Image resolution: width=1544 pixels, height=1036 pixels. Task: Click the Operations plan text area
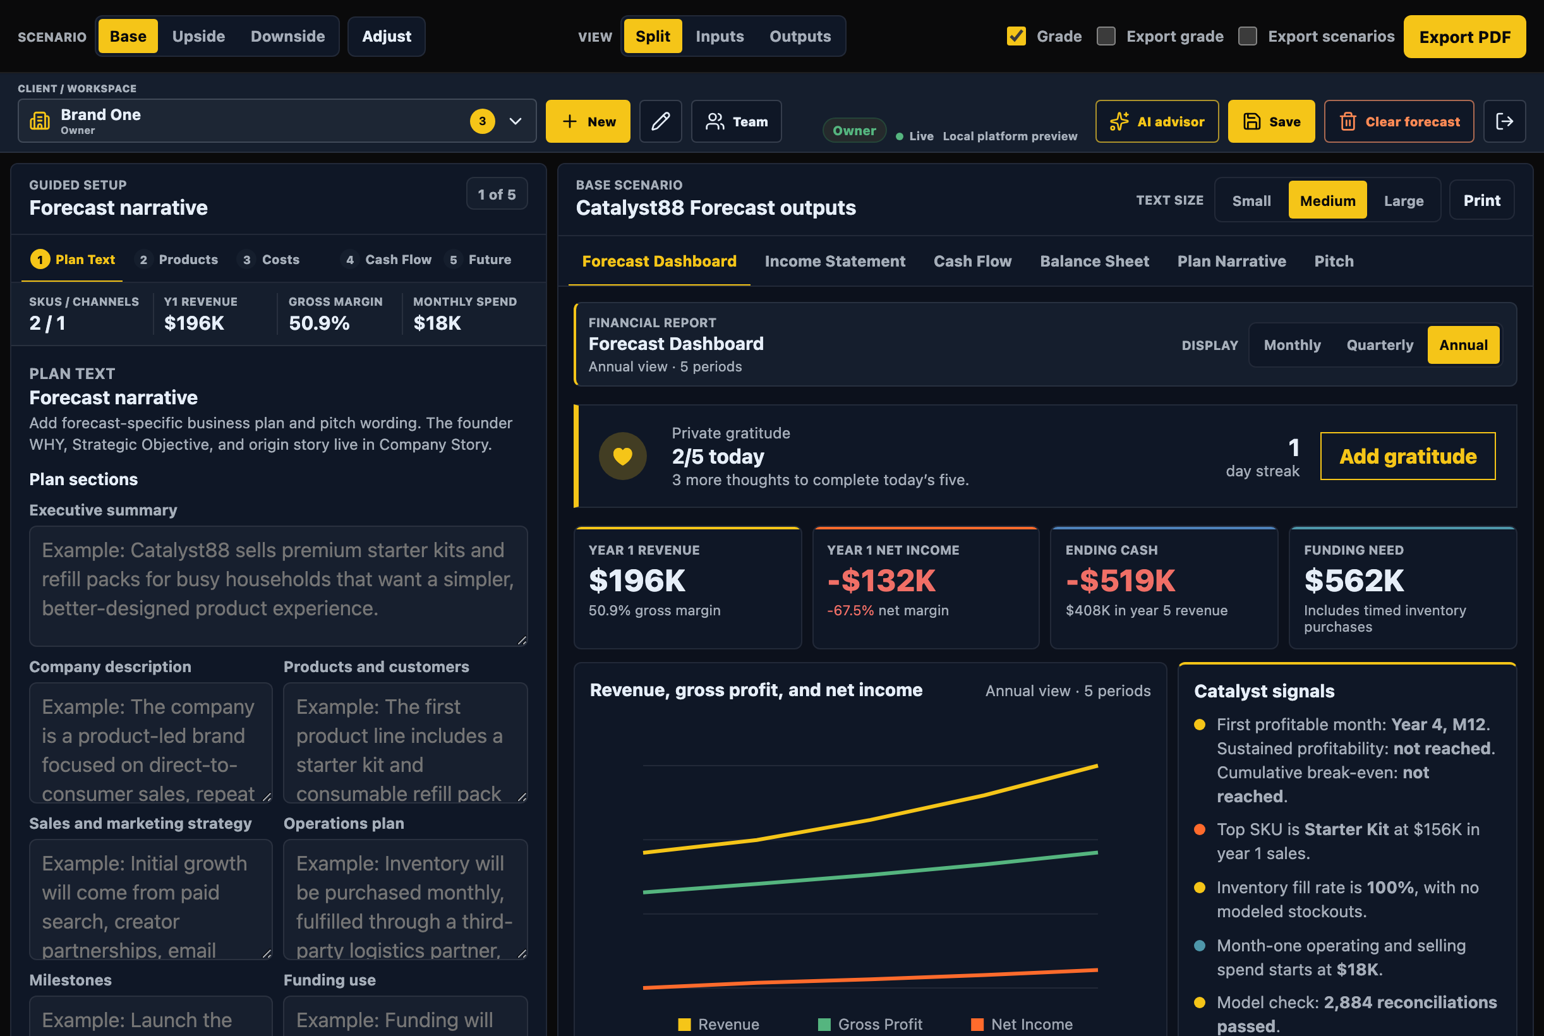pos(405,899)
